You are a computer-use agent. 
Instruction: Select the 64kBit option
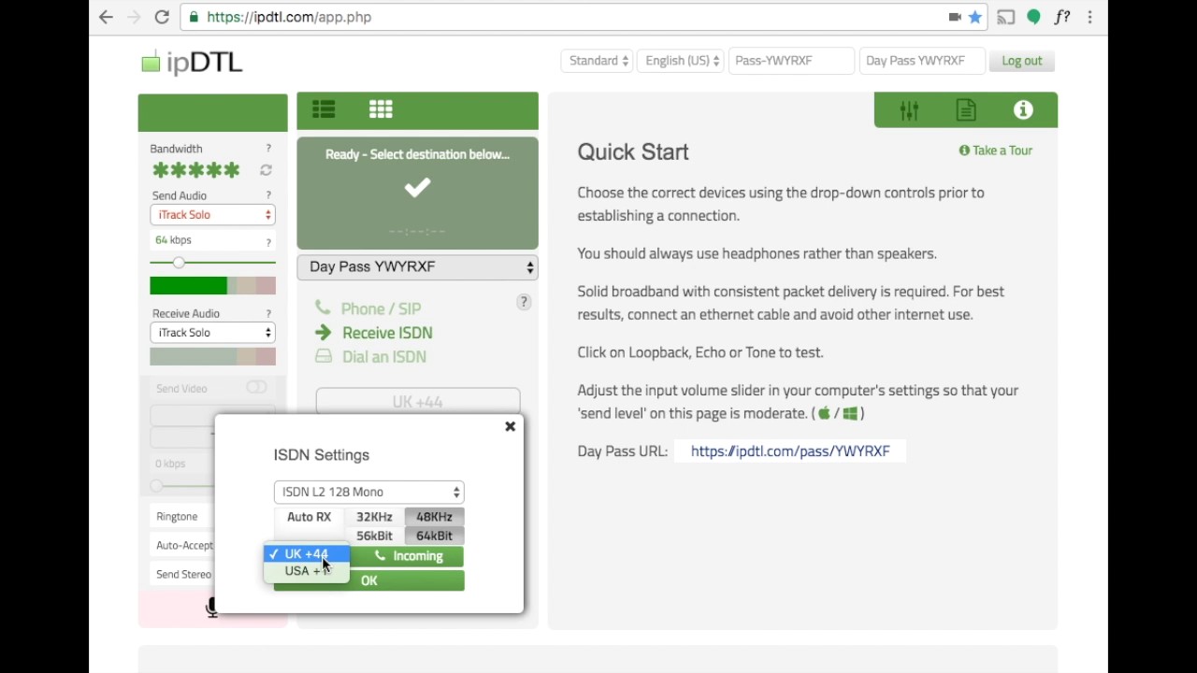click(434, 536)
